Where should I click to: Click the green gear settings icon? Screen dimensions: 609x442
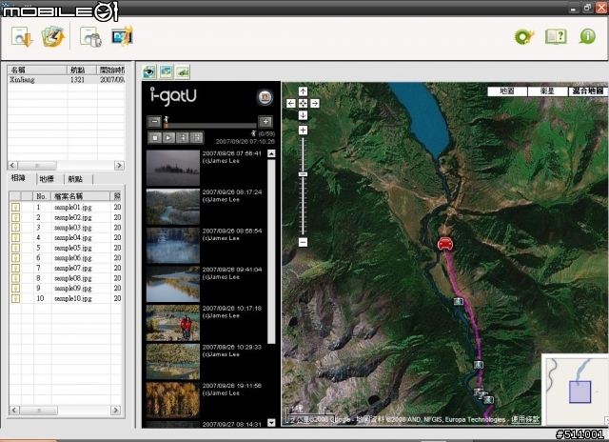tap(524, 36)
